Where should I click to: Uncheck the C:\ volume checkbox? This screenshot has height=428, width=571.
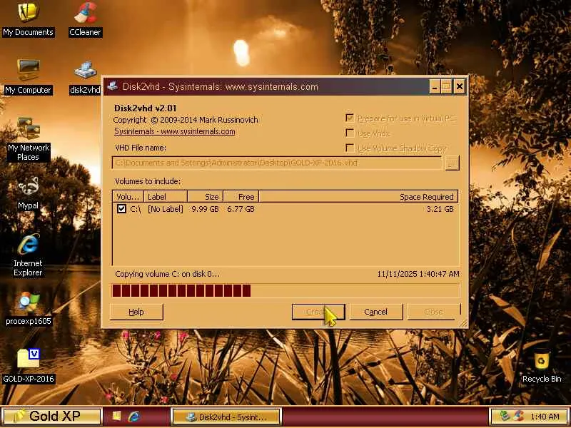click(121, 209)
